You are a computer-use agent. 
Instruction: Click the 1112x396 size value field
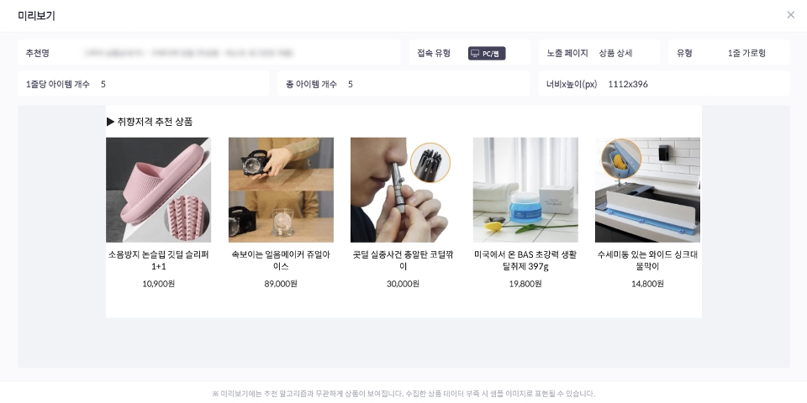click(628, 84)
